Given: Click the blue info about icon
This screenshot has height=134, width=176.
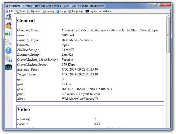Looking at the screenshot, I should point(9,50).
